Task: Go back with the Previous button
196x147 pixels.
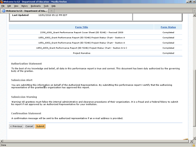Action: (x=16, y=126)
